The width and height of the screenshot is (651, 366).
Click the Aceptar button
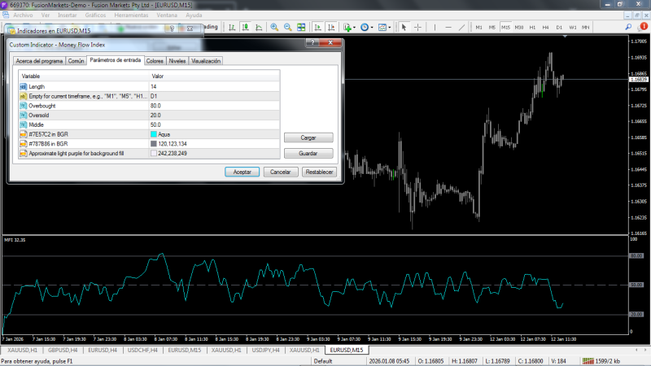[x=242, y=172]
